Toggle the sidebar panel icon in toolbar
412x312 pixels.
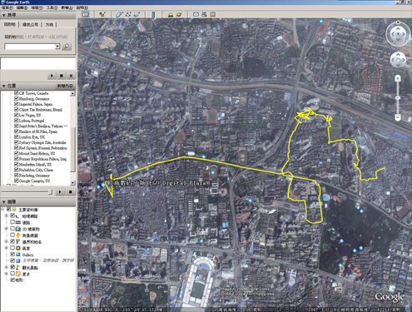tap(85, 14)
